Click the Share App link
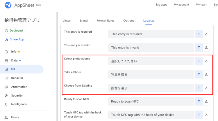Image resolution: width=218 pixels, height=121 pixels. coord(17,39)
